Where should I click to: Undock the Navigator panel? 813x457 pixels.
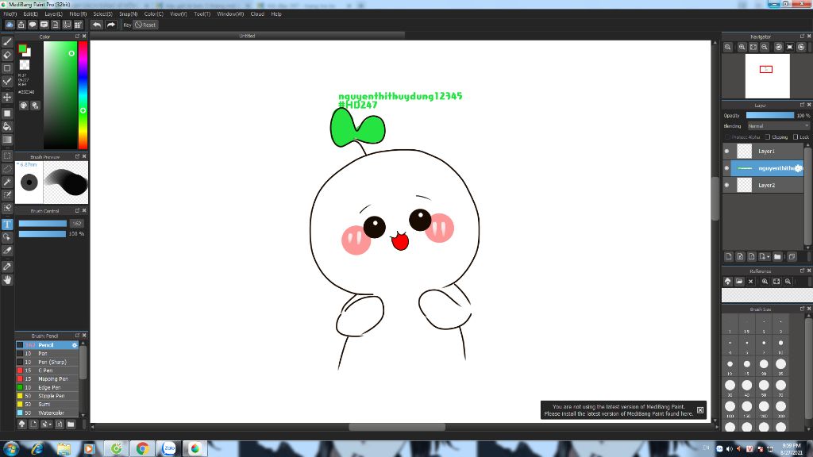tap(802, 36)
